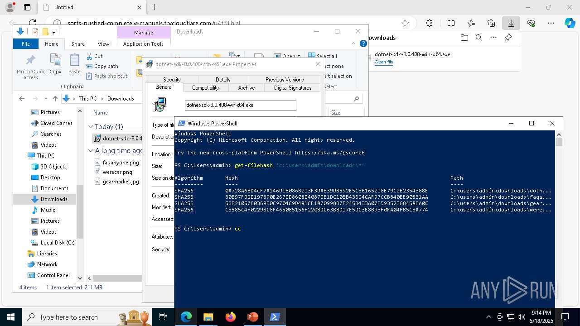Viewport: 580px width, 326px height.
Task: Open PowerPoint from the taskbar
Action: click(252, 317)
